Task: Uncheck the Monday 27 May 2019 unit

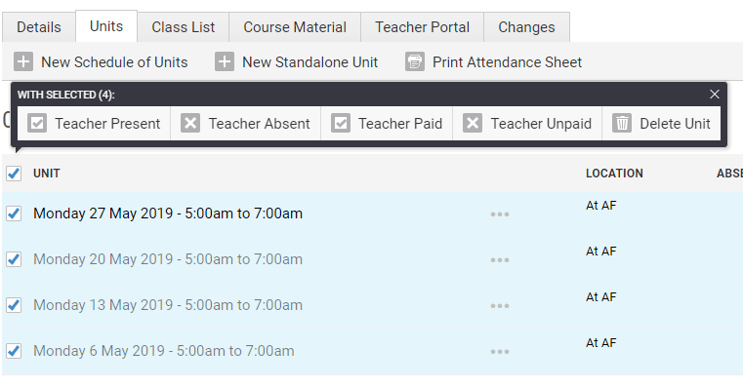Action: [14, 213]
